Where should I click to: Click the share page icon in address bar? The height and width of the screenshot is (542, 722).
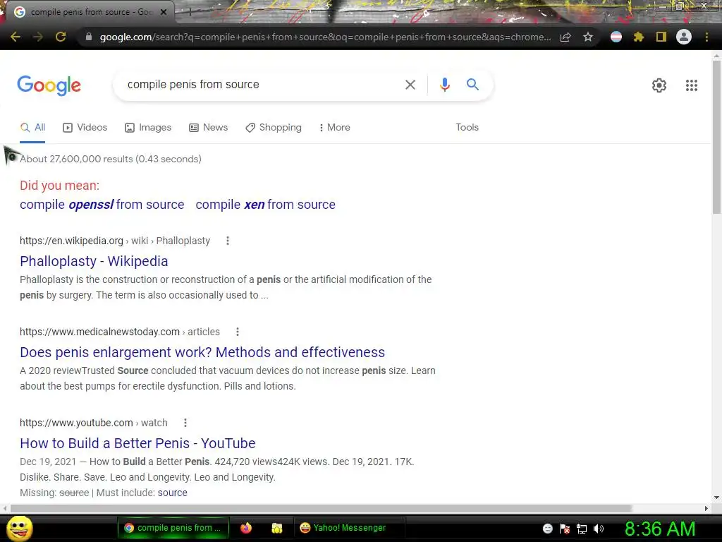pos(565,37)
